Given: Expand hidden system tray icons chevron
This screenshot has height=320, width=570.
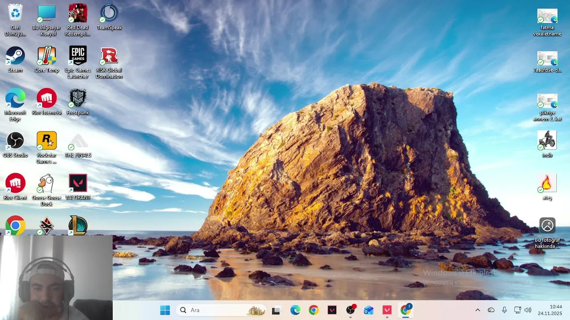Looking at the screenshot, I should point(478,310).
